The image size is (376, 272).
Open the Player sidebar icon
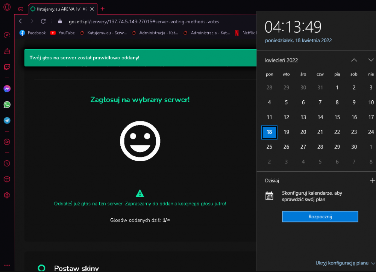coord(7,142)
